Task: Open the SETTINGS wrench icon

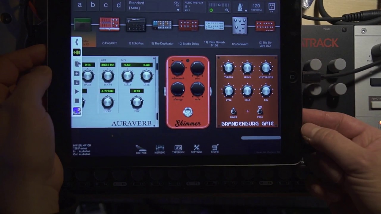Action: click(x=196, y=149)
